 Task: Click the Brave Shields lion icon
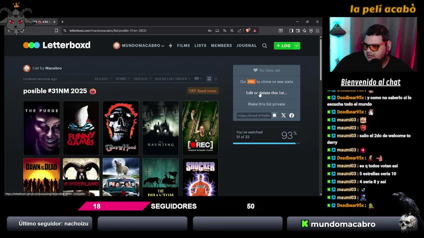247,30
